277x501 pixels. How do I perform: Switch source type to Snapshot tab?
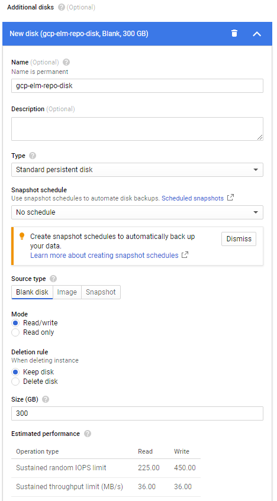[101, 292]
